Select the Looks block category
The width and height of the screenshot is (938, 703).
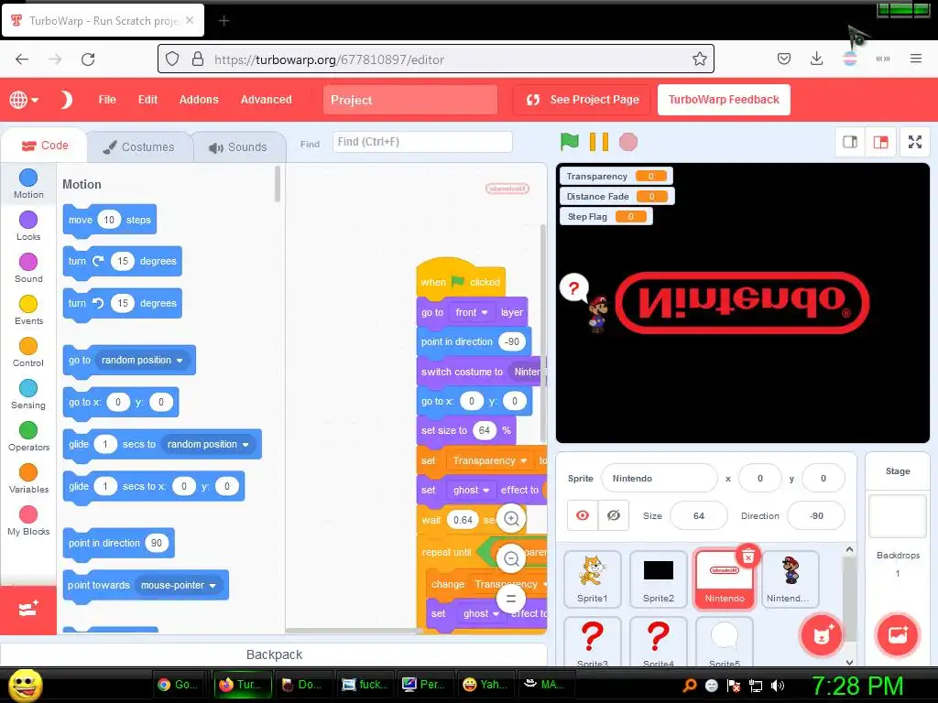click(x=28, y=226)
